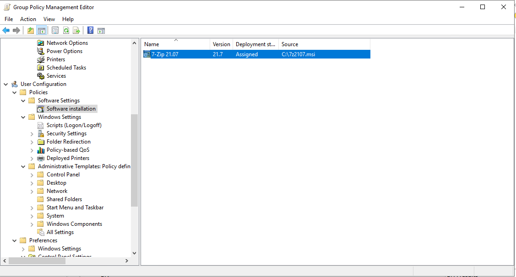The image size is (516, 277).
Task: Open Properties from the toolbar icon
Action: 55,31
